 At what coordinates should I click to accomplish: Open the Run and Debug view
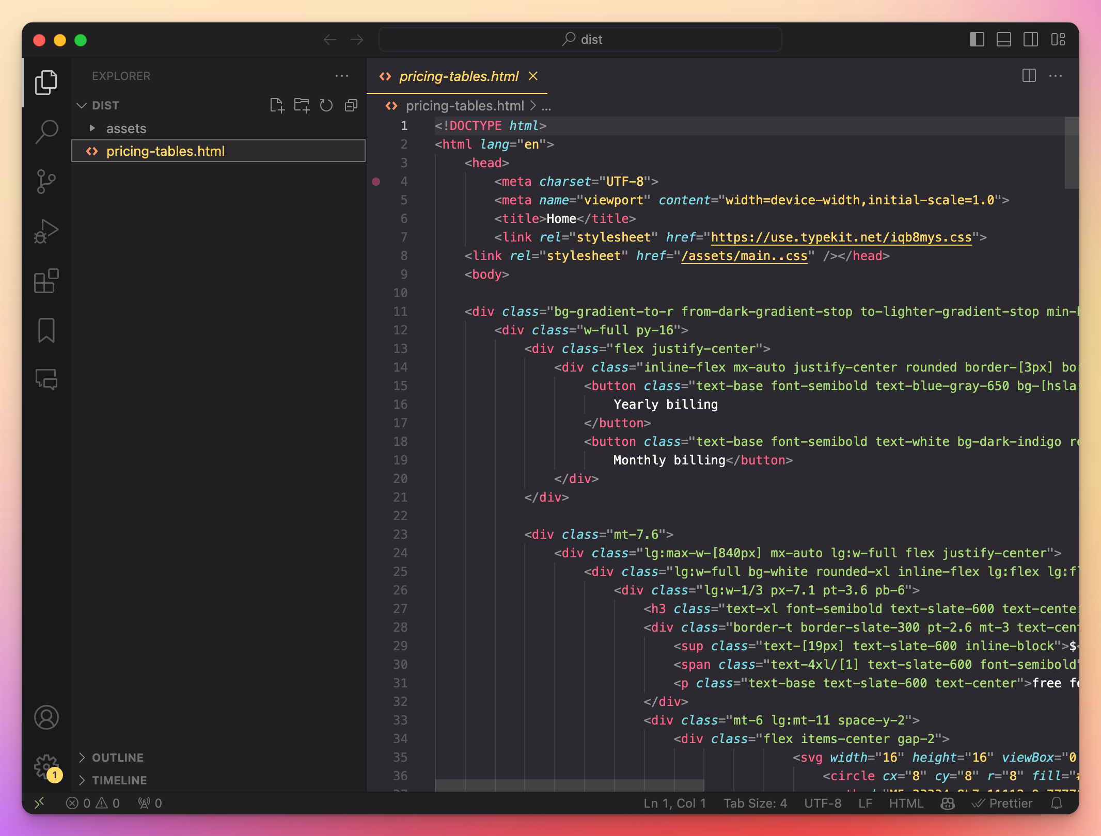[46, 231]
